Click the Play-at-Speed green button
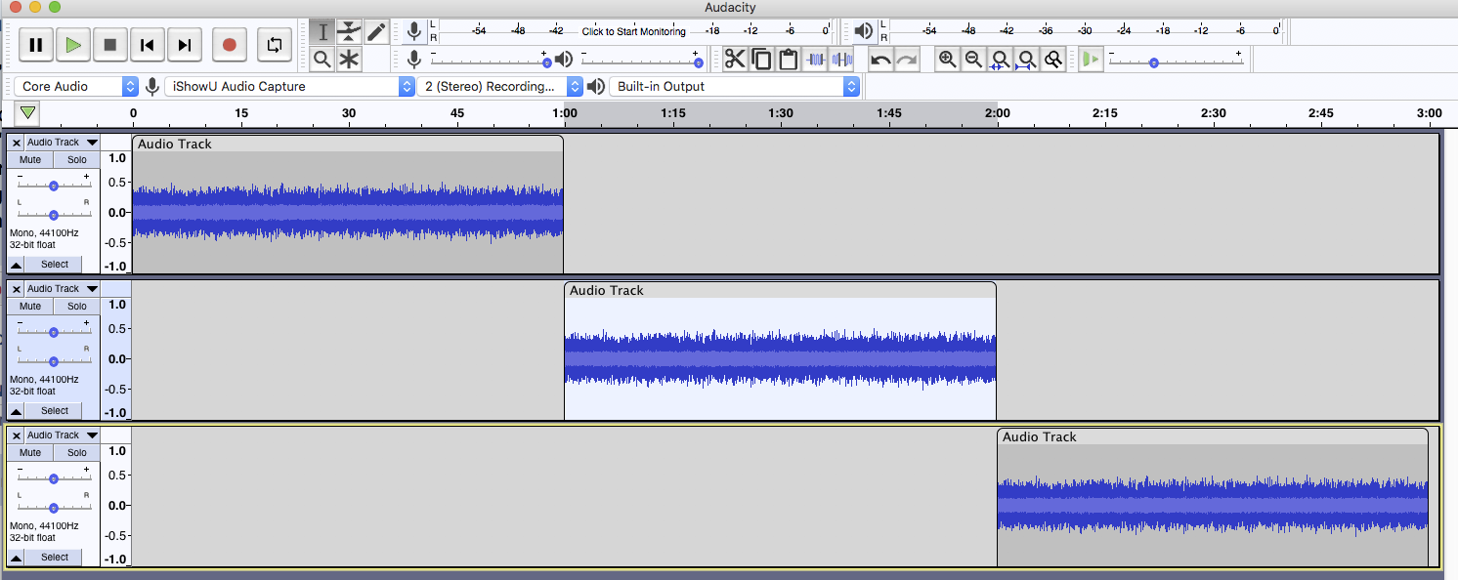This screenshot has width=1458, height=580. 1091,60
